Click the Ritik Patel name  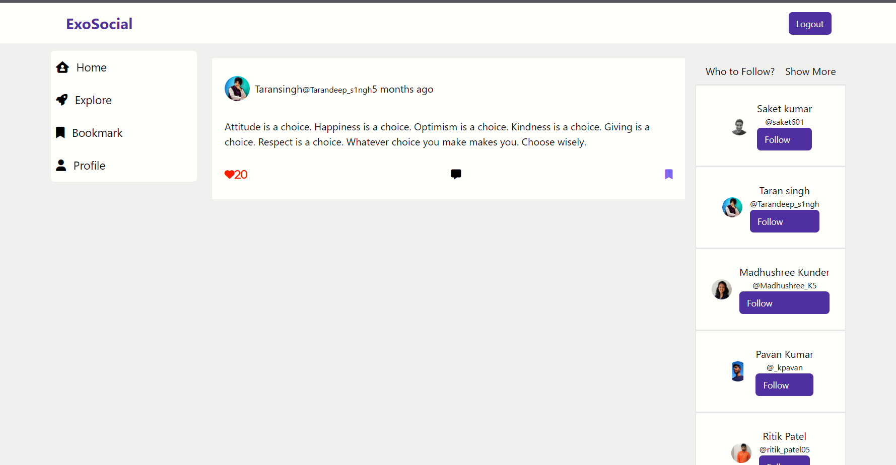pos(784,436)
